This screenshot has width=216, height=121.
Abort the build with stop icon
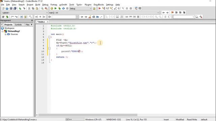click(x=67, y=8)
